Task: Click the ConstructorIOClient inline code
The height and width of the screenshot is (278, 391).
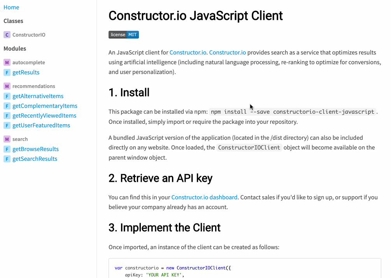Action: 249,148
